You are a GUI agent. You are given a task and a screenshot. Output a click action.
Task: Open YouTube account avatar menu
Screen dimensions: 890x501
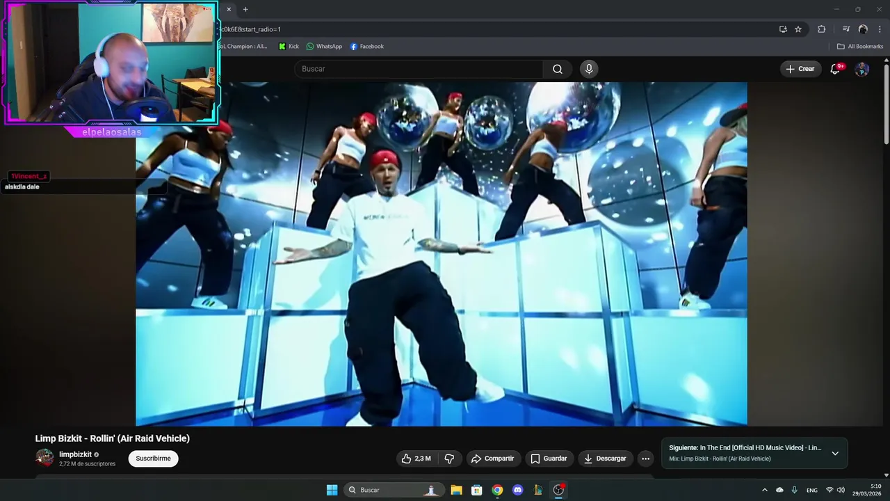861,69
